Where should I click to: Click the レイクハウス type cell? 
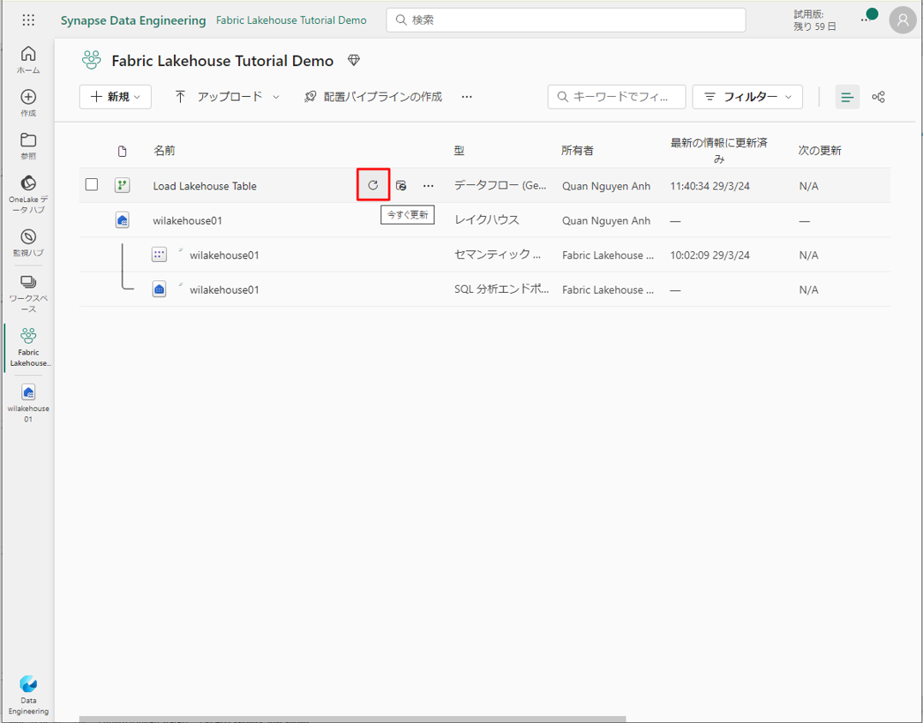pyautogui.click(x=487, y=220)
